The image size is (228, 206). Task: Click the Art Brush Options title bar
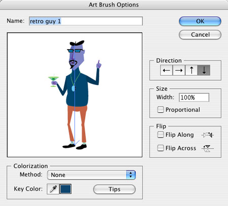[114, 5]
